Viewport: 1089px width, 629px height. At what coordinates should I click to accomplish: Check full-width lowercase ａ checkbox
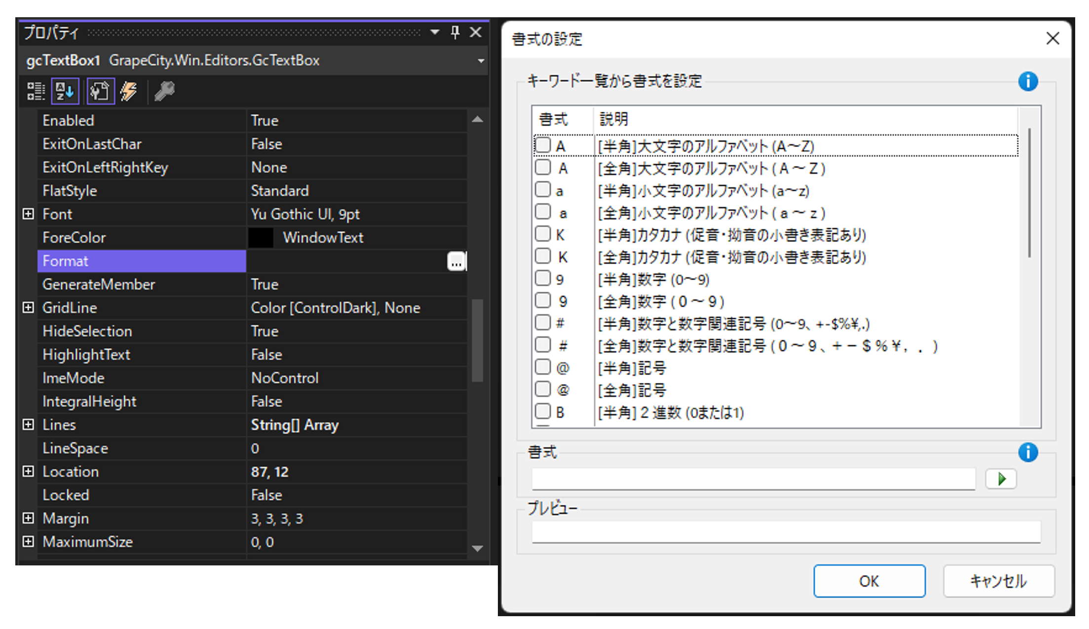point(543,211)
